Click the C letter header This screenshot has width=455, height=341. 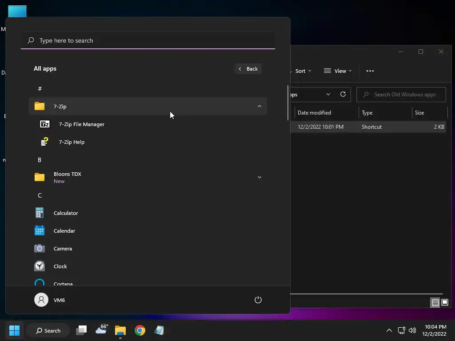click(x=40, y=195)
